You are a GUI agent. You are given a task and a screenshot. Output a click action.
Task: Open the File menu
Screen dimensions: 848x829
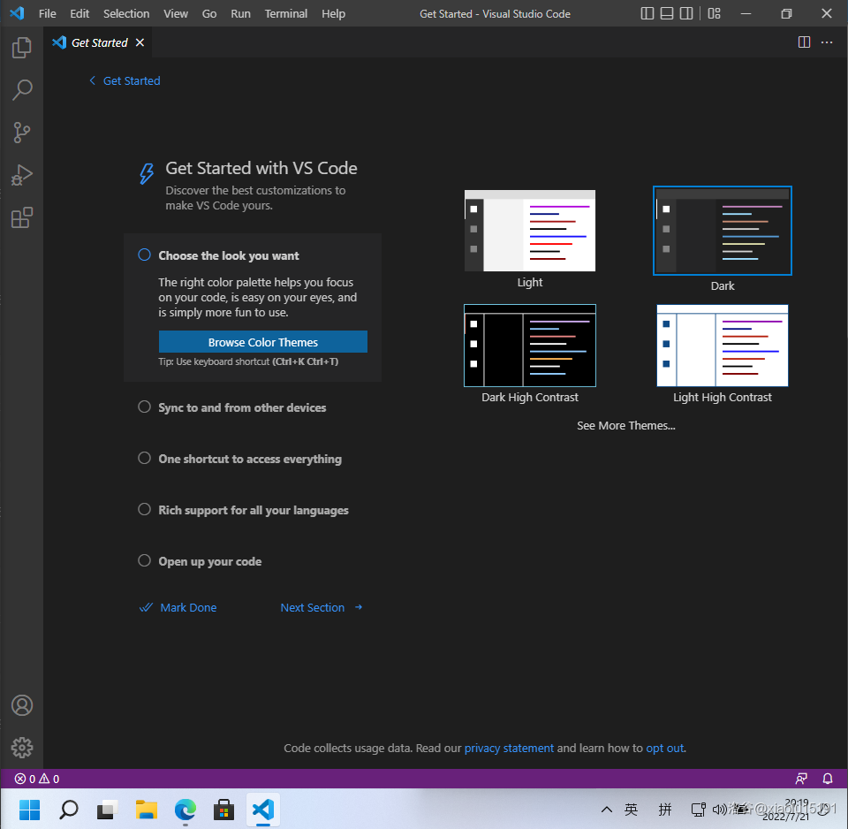click(47, 13)
